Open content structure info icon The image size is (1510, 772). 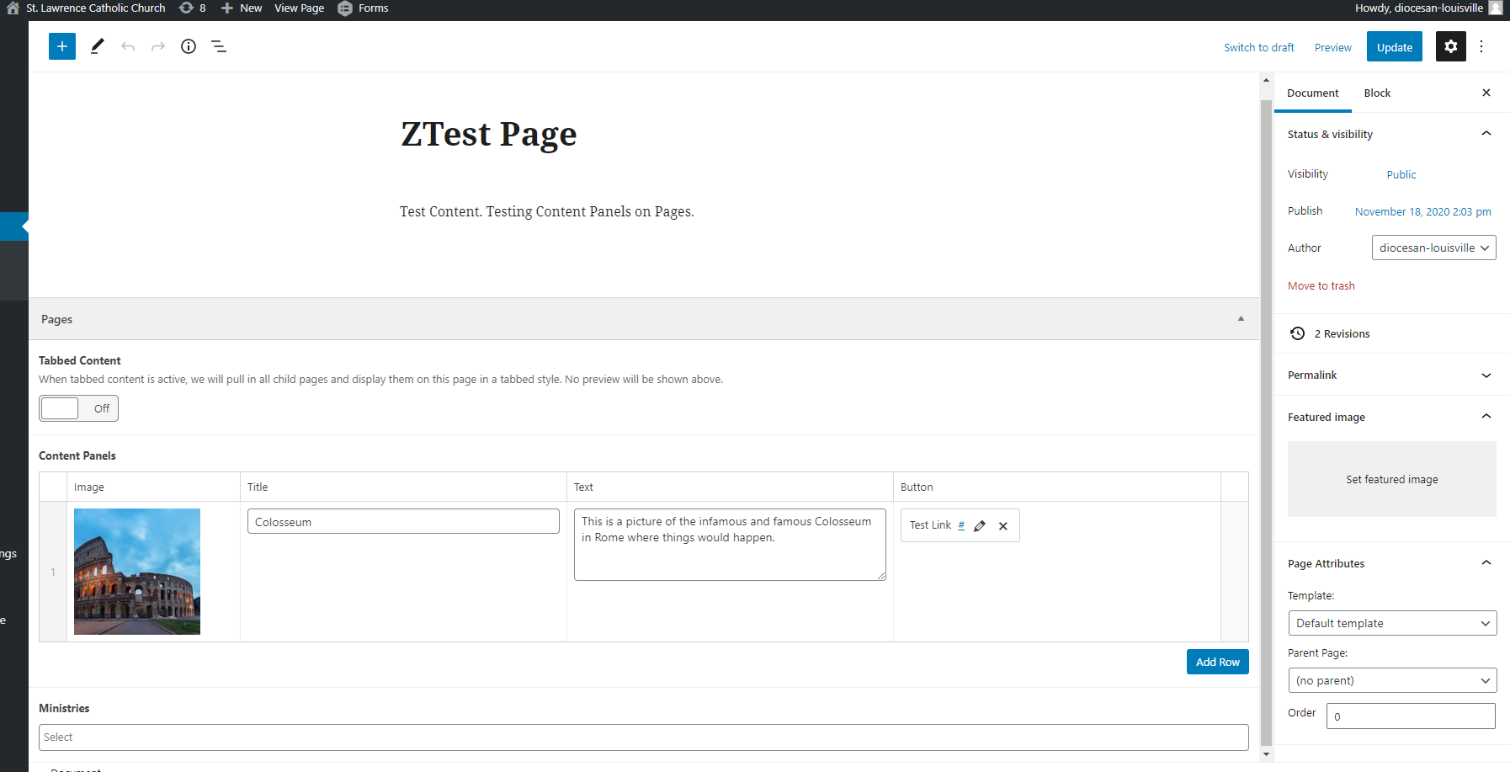pos(189,46)
